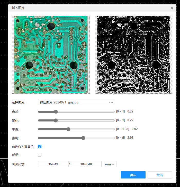Click the black-and-white converted preview image
Image resolution: width=180 pixels, height=187 pixels.
(133, 55)
